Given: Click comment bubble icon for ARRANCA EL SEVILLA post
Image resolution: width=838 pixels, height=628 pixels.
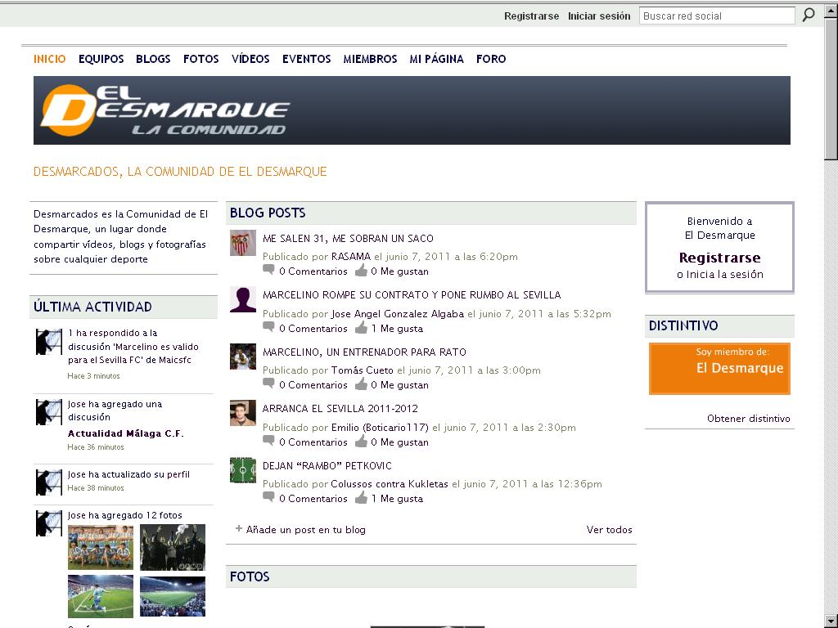Looking at the screenshot, I should click(x=268, y=441).
